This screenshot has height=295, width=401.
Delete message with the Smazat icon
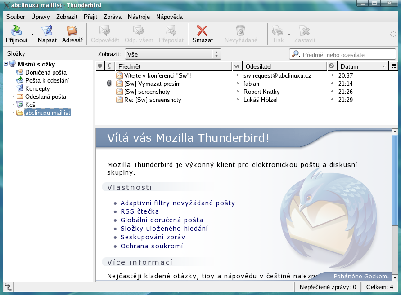coord(202,31)
